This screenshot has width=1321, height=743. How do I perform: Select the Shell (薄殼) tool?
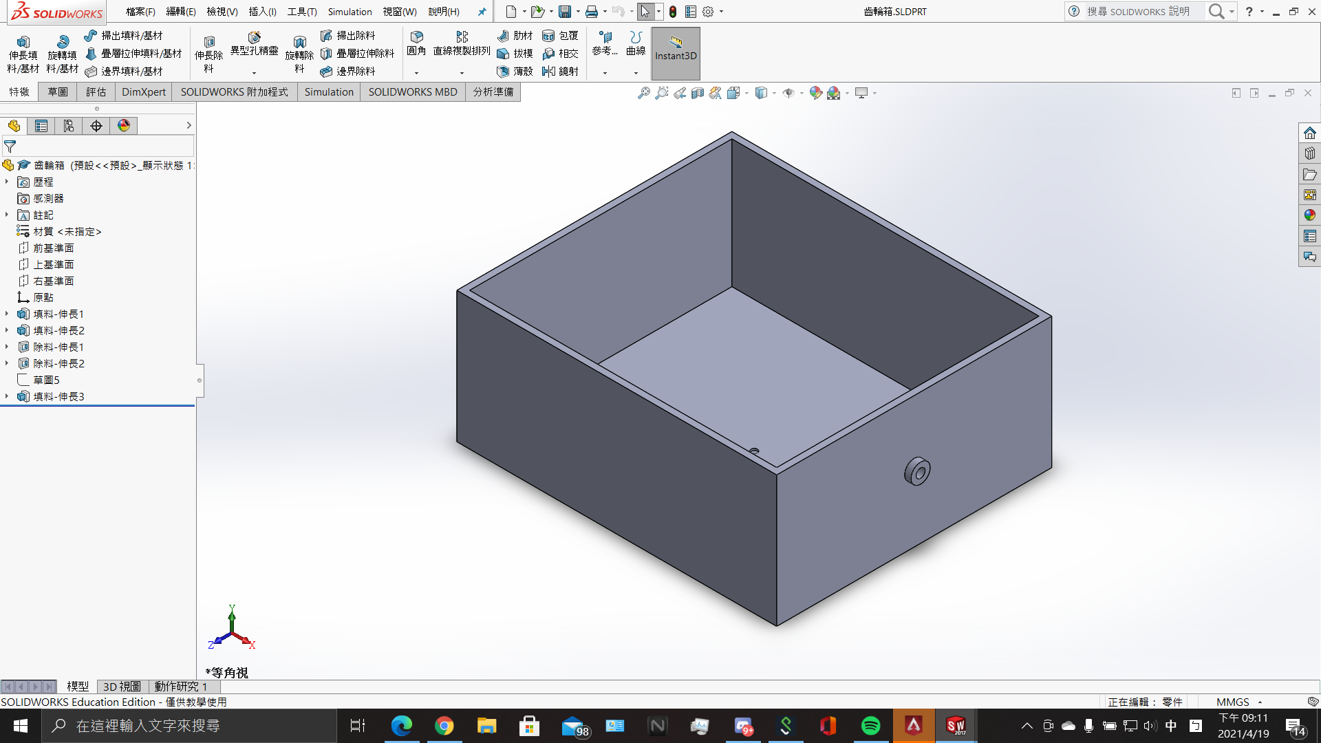pyautogui.click(x=514, y=71)
